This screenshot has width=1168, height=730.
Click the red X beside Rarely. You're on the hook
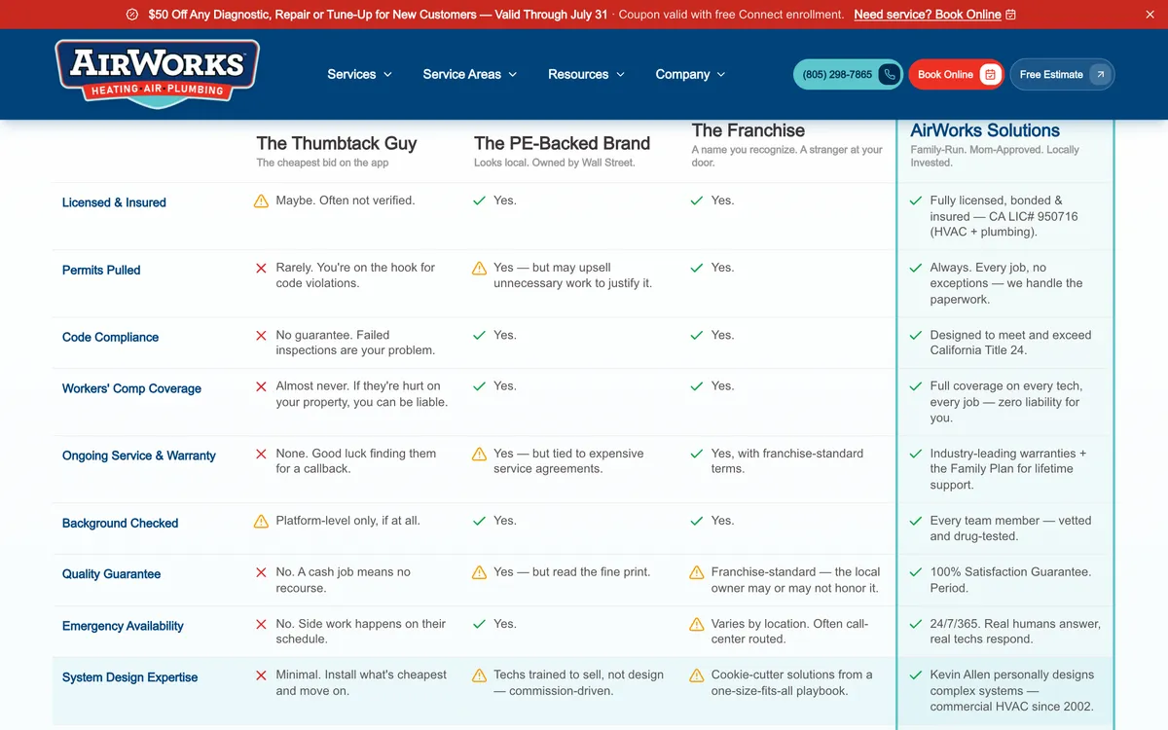click(x=261, y=268)
